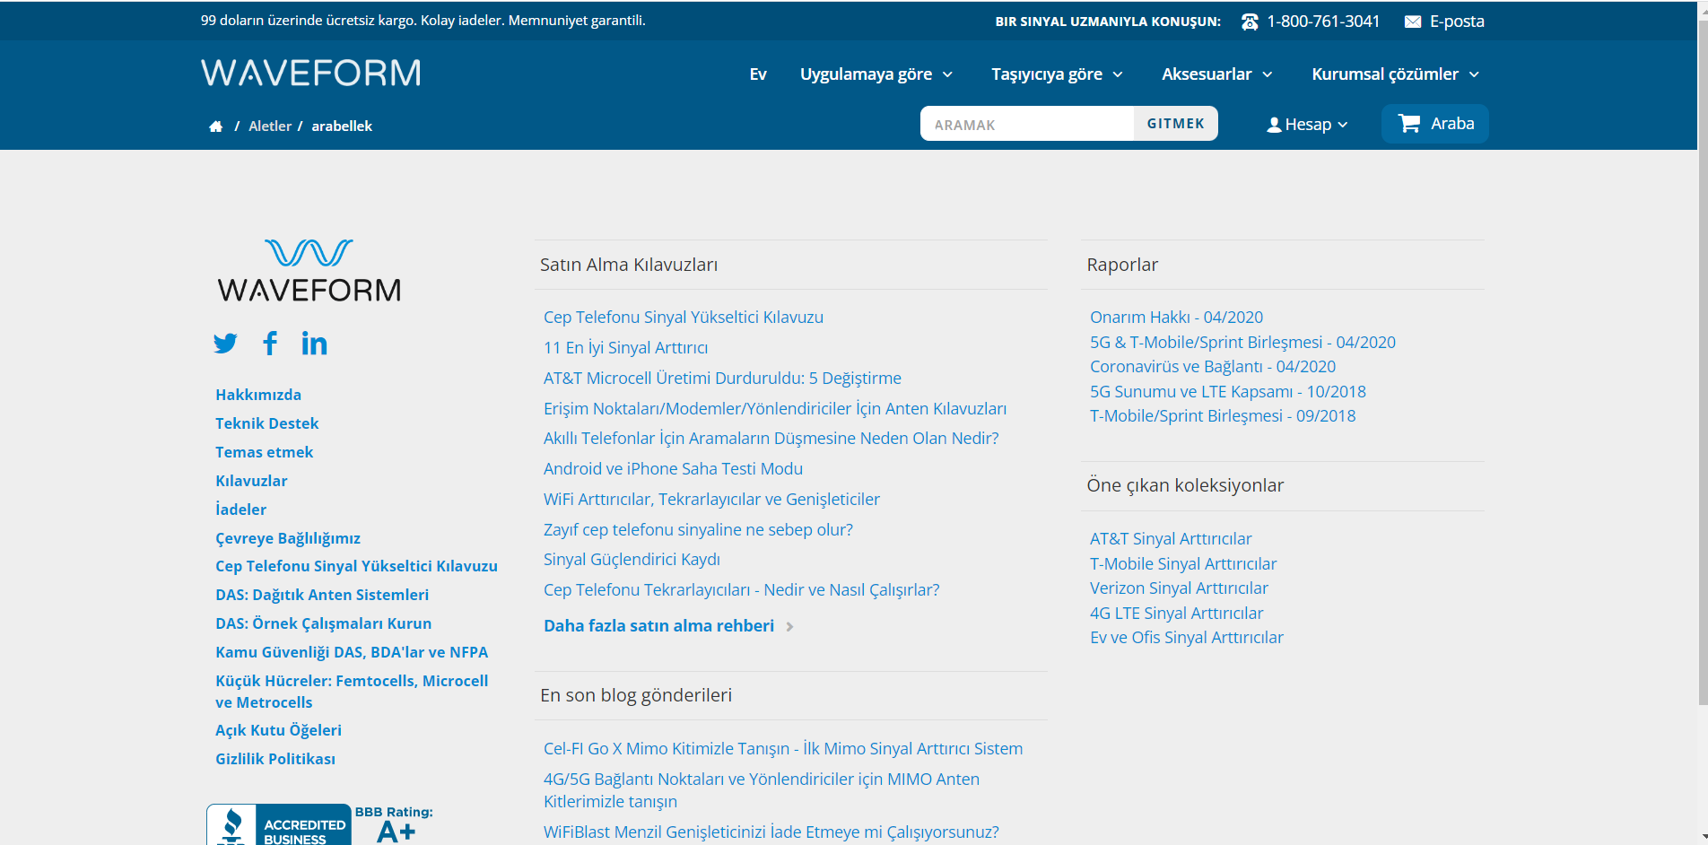Open Daha fazla satın alma rehberi

(x=659, y=626)
